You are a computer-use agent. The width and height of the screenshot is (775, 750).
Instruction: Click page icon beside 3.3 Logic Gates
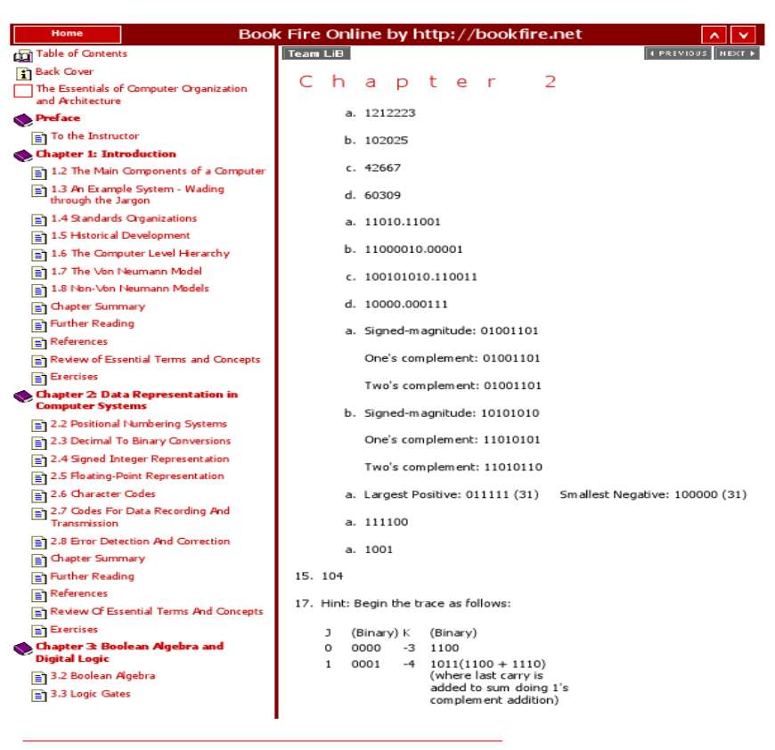click(39, 695)
